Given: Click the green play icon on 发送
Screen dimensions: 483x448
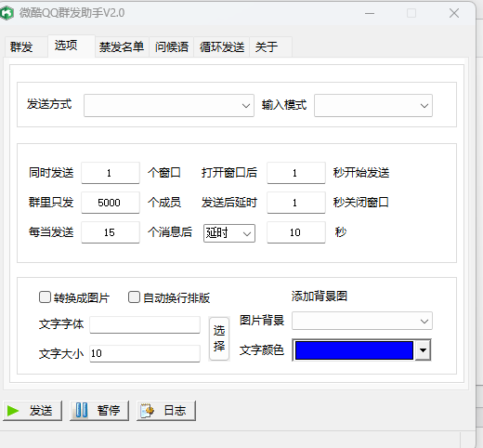Looking at the screenshot, I should [x=13, y=411].
